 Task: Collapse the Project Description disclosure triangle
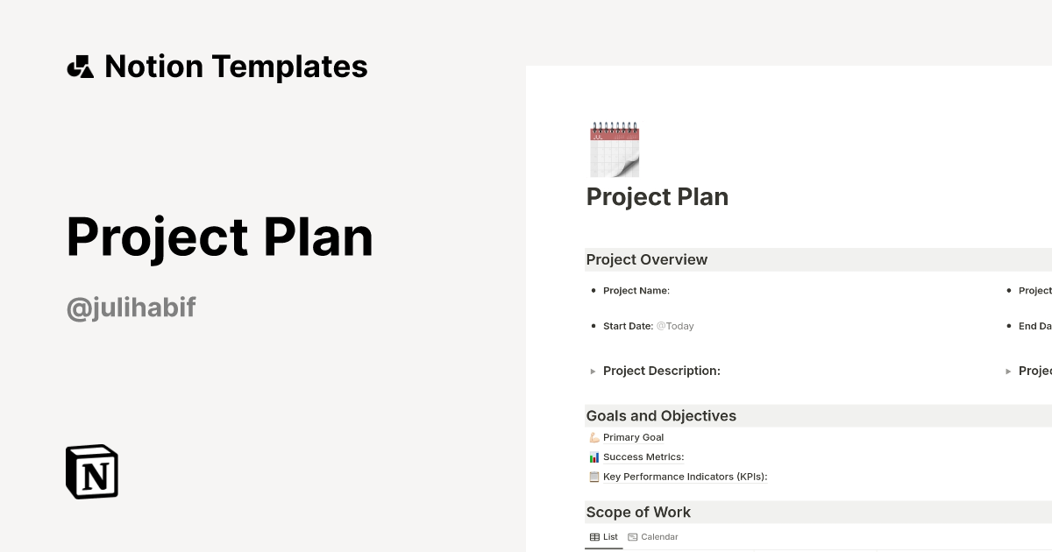(x=593, y=371)
